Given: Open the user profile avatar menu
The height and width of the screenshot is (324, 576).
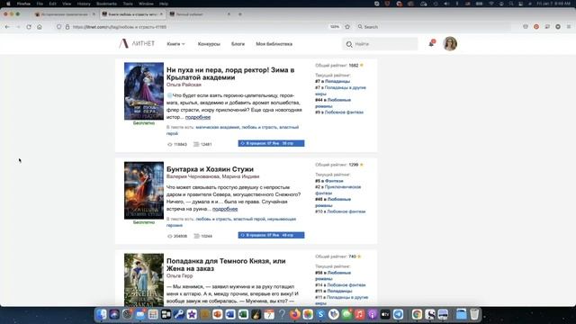Looking at the screenshot, I should pyautogui.click(x=450, y=44).
